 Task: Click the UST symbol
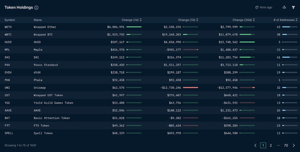[x=7, y=95]
